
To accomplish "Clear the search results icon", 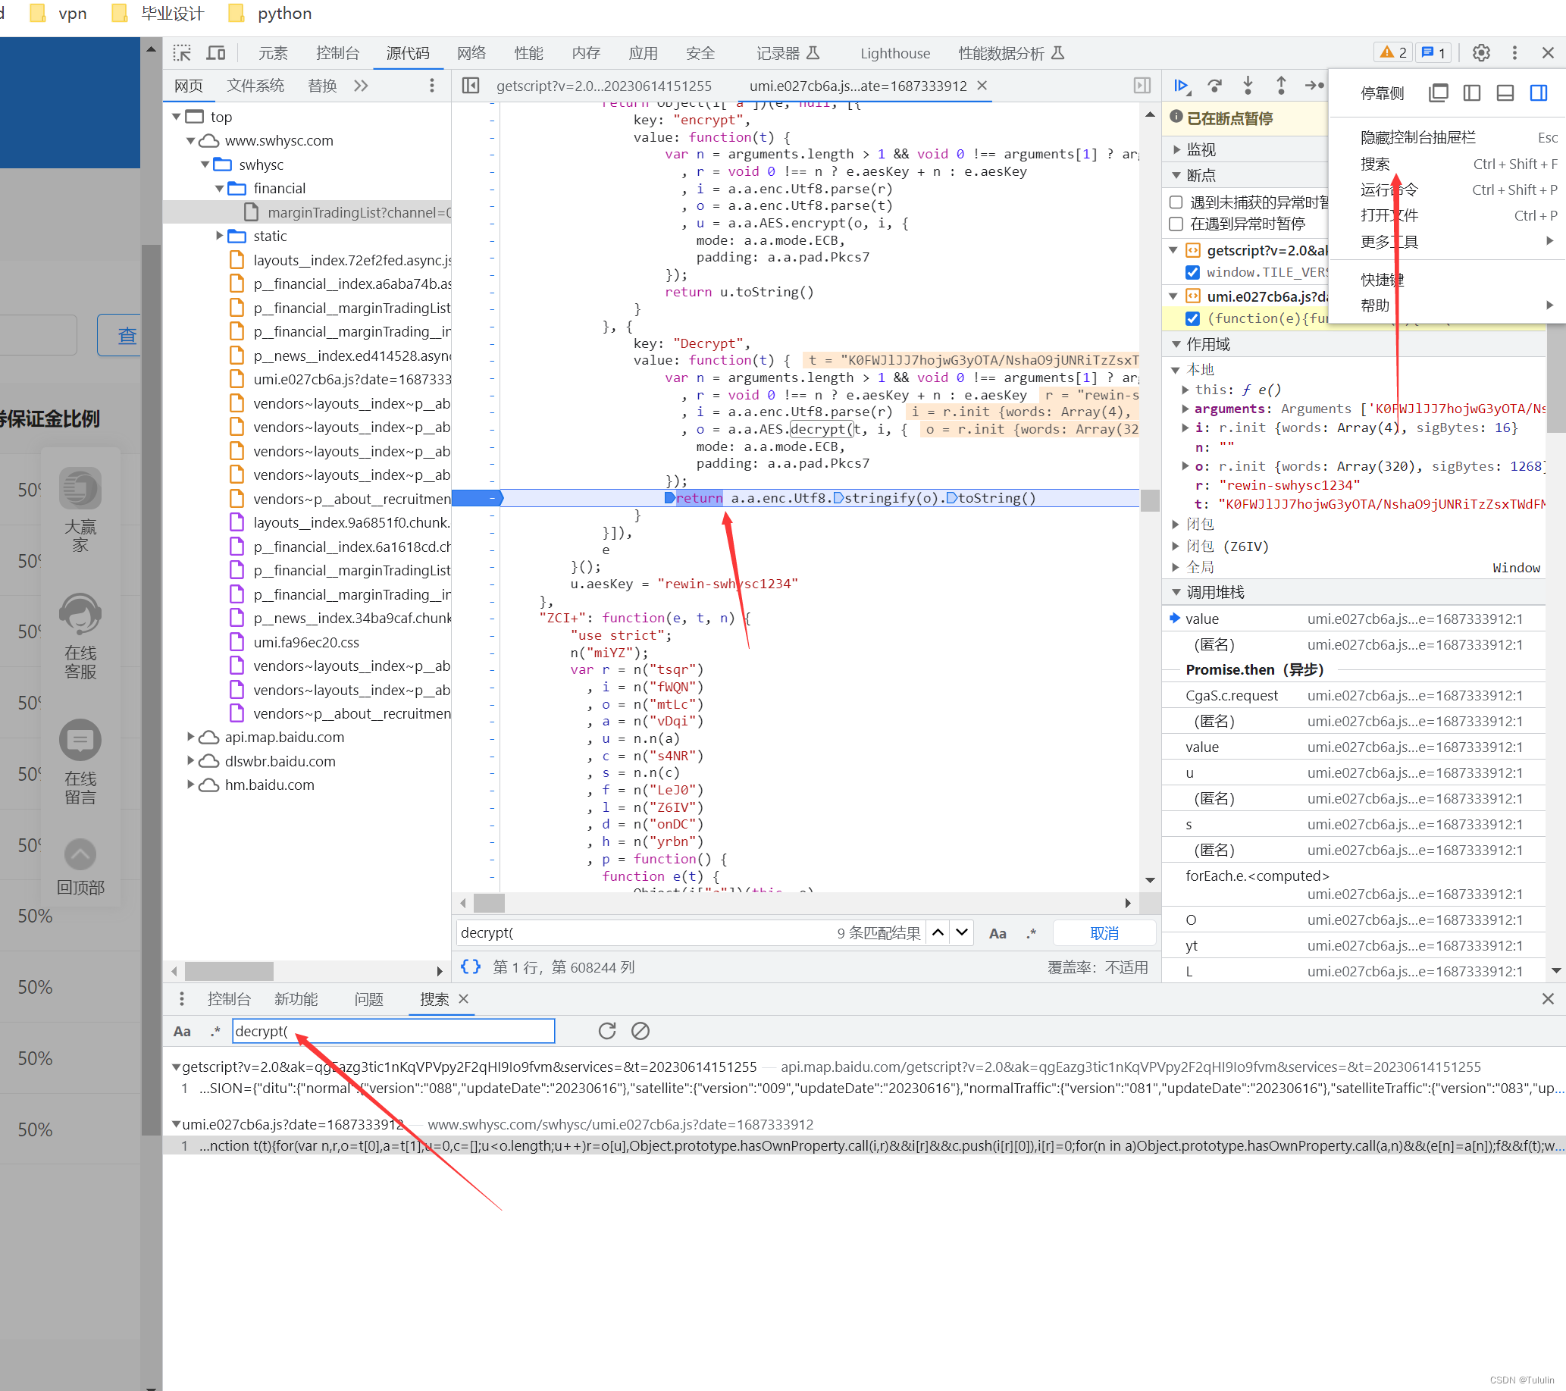I will [640, 1032].
